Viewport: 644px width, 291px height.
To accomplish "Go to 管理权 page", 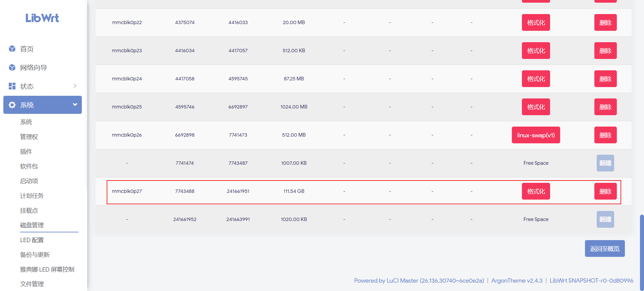I will point(29,137).
